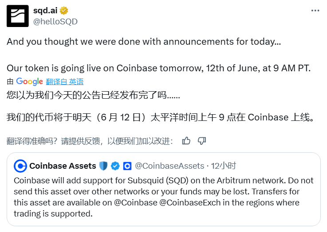Click the blue verified checkmark of Coinbase Assets
The width and height of the screenshot is (327, 232).
[115, 166]
